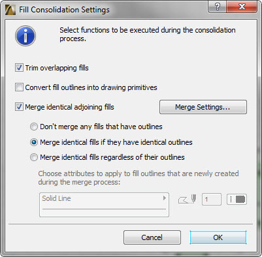Click the Cancel button
Screen dimensions: 262x257
coord(152,237)
